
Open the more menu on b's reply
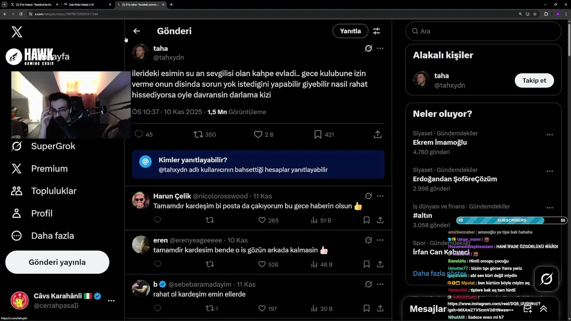tap(380, 284)
